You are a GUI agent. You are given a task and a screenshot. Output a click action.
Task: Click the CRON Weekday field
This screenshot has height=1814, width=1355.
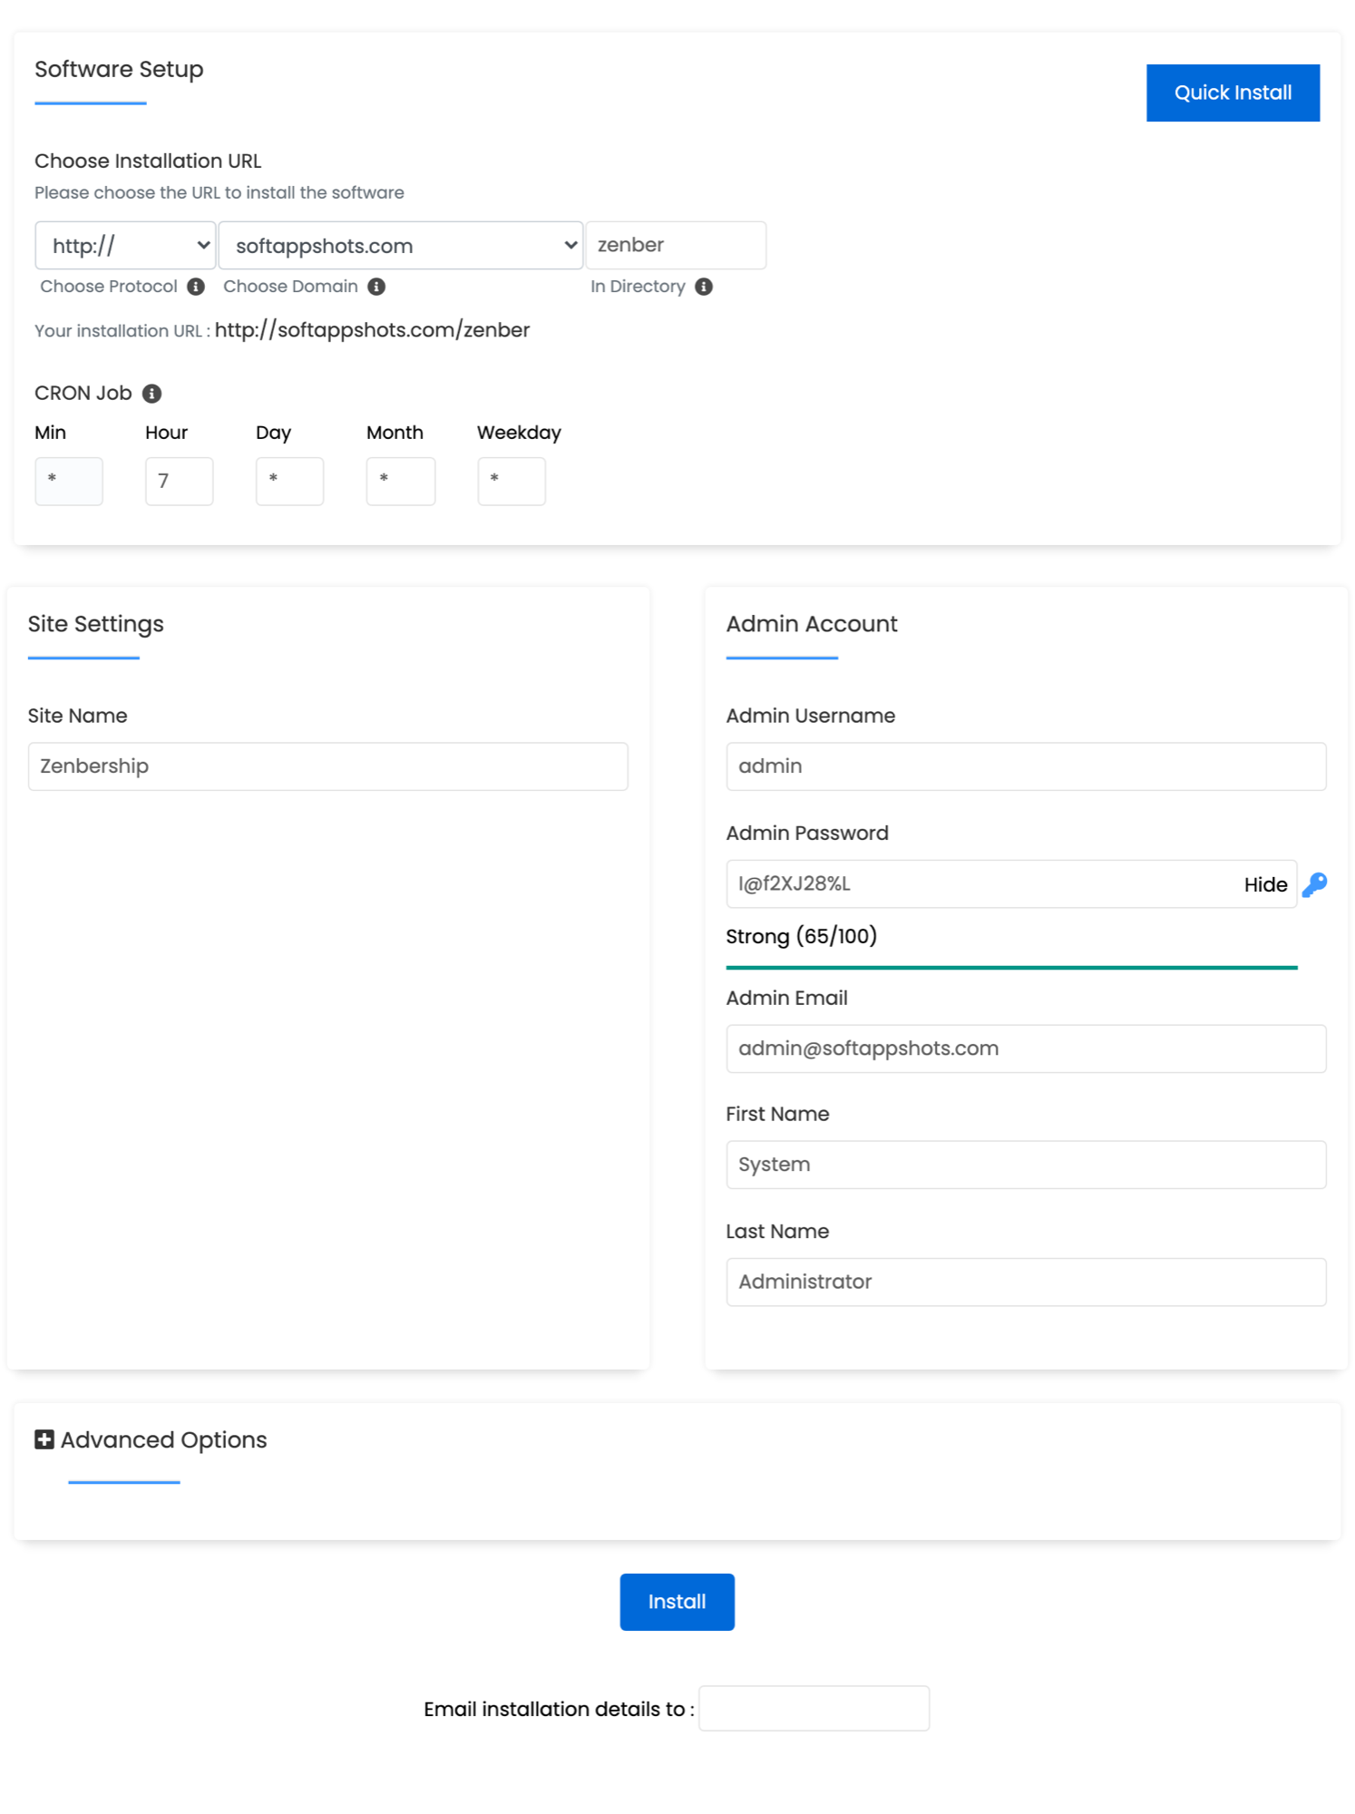coord(512,481)
